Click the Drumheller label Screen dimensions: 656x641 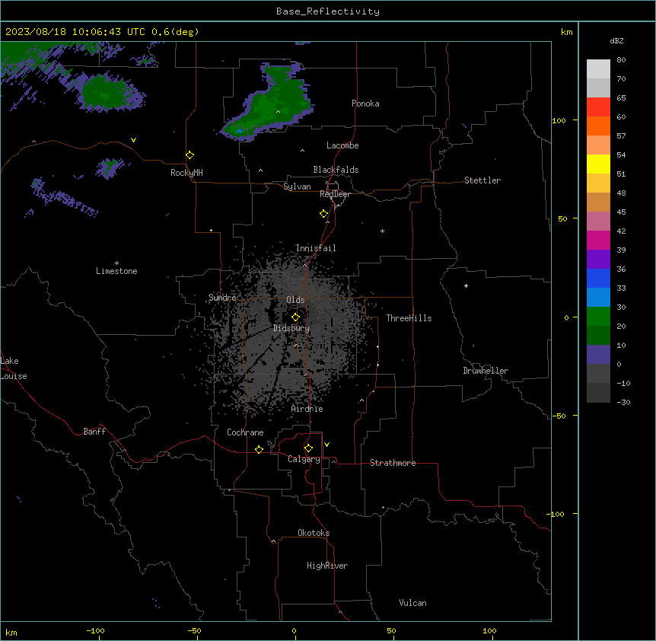coord(486,371)
